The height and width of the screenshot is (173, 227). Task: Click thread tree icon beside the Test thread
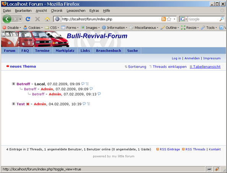(89, 104)
